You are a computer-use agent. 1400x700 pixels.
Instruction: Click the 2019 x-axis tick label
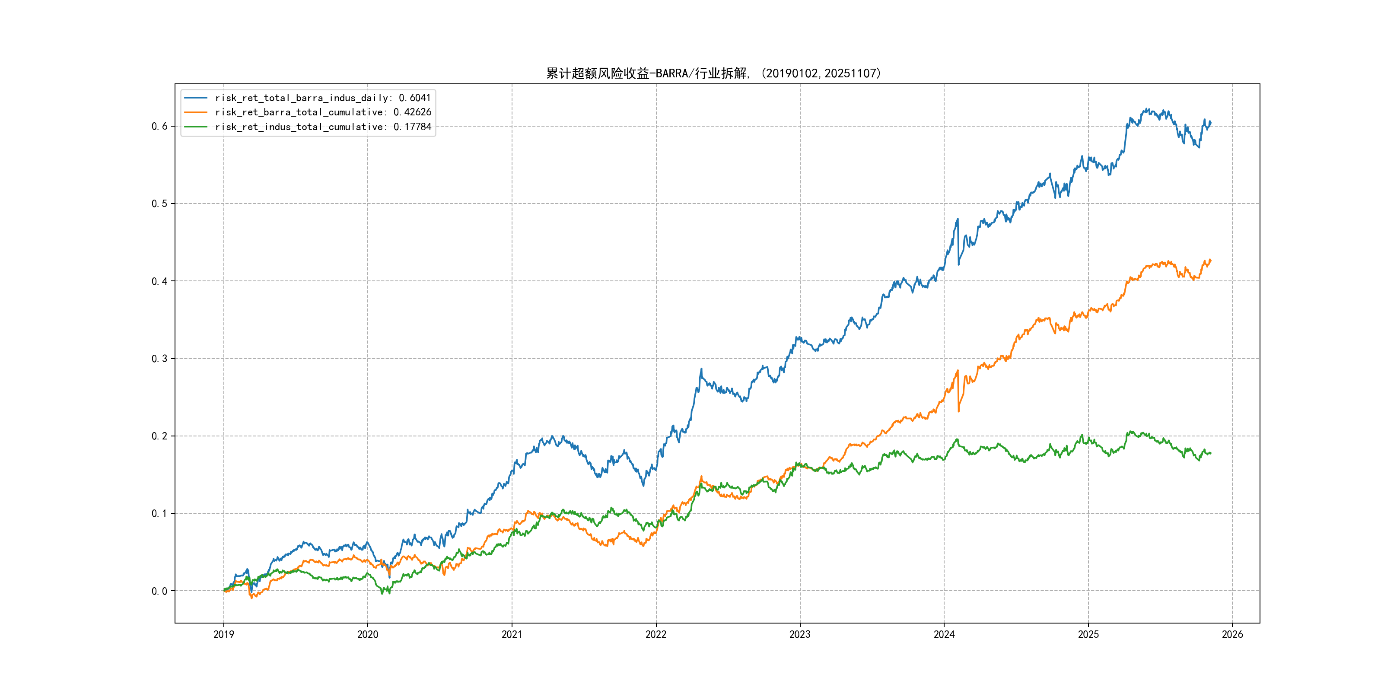pyautogui.click(x=223, y=634)
